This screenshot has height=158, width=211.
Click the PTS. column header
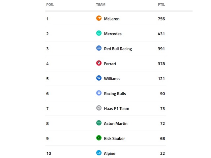click(x=161, y=5)
